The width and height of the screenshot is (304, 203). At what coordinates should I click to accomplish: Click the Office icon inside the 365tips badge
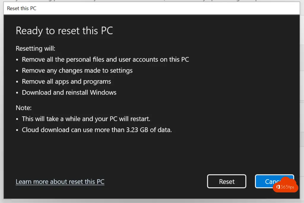[278, 187]
